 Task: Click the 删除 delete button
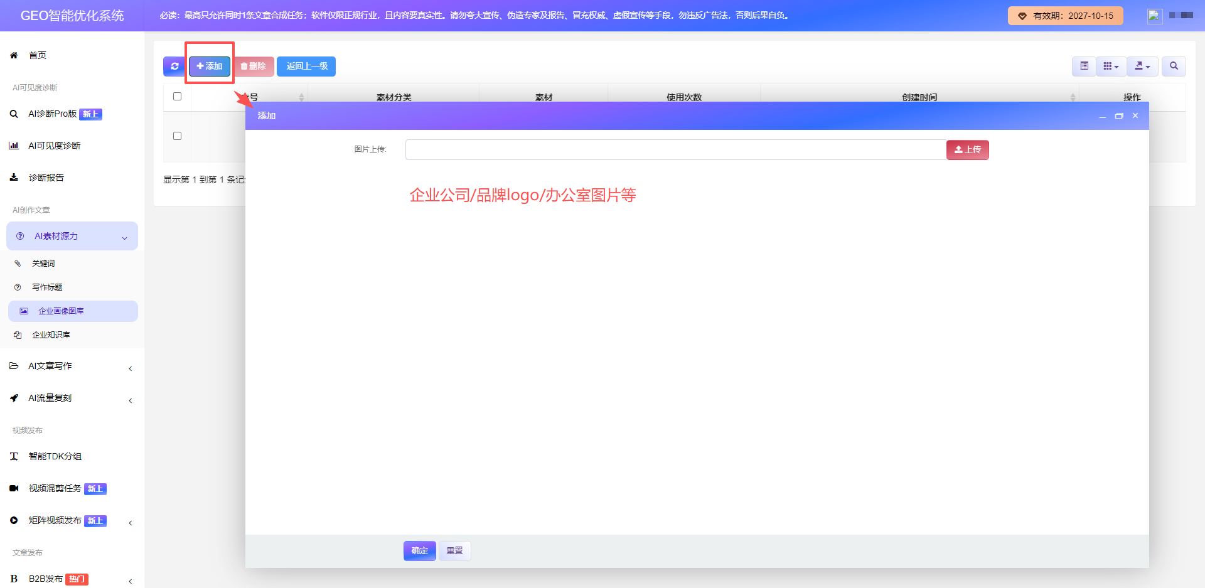254,66
